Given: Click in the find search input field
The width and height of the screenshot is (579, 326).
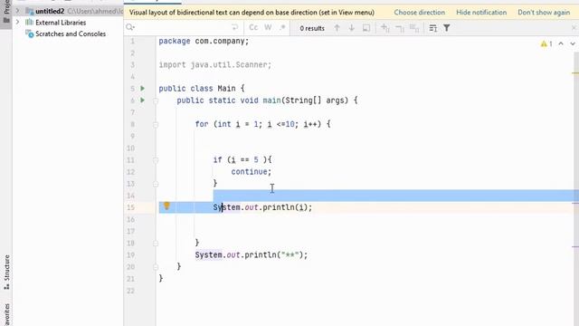Looking at the screenshot, I should (183, 27).
